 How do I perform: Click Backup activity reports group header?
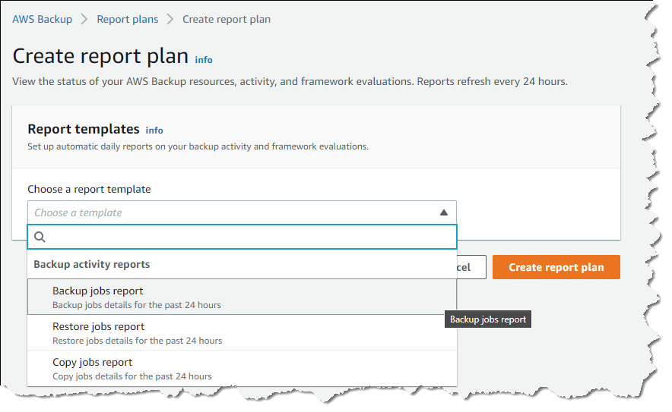[92, 264]
